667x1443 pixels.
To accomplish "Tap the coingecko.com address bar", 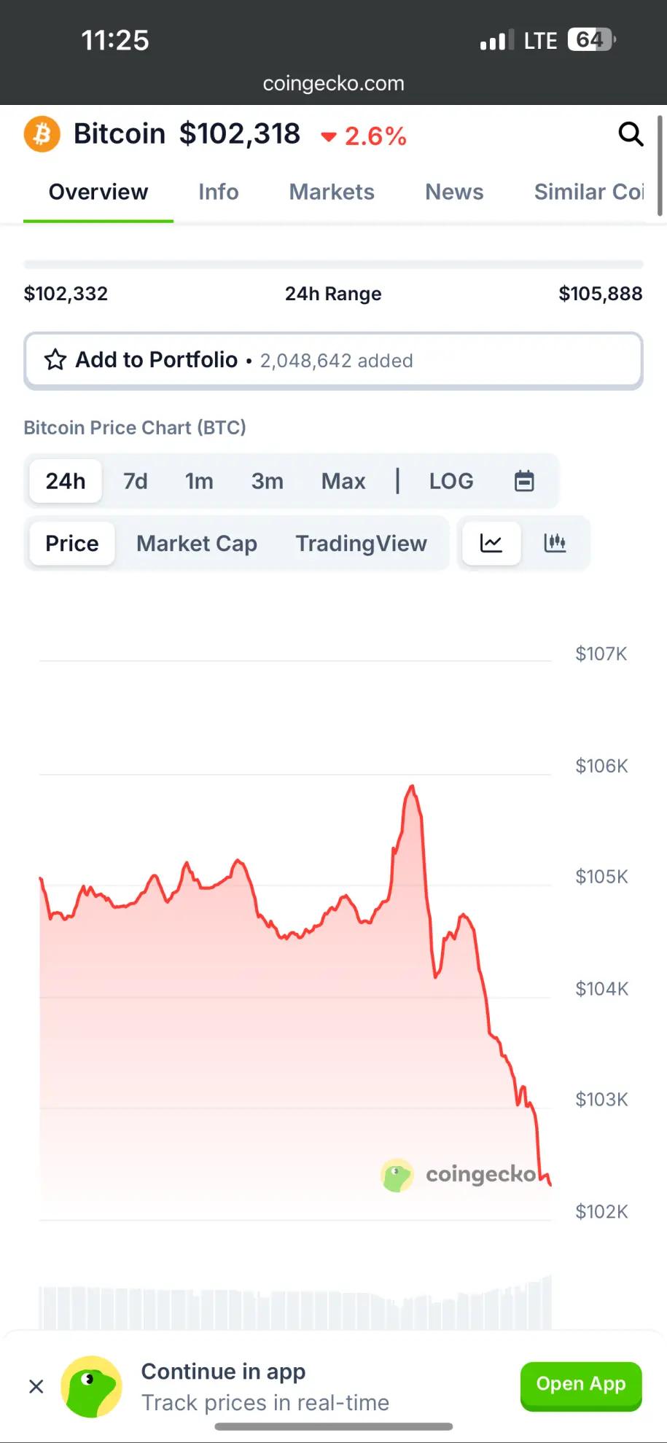I will coord(333,84).
